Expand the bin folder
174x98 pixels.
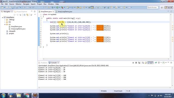(x=5, y=22)
